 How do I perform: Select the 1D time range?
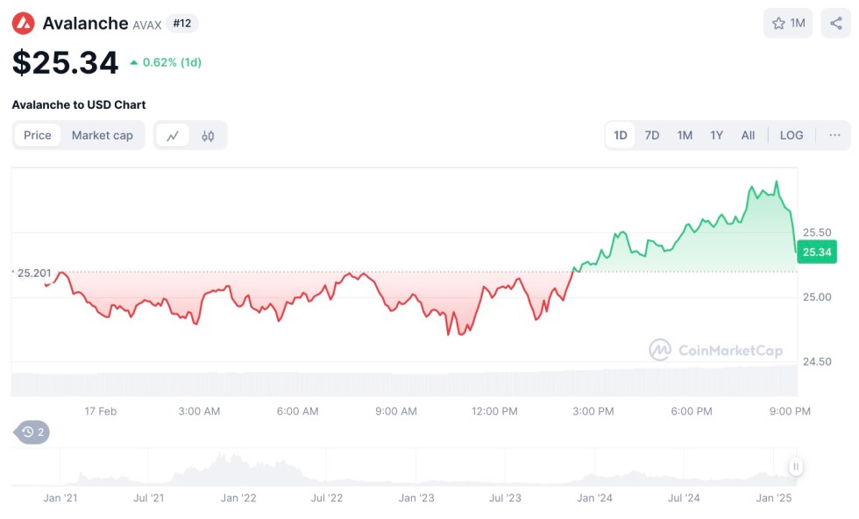[621, 135]
